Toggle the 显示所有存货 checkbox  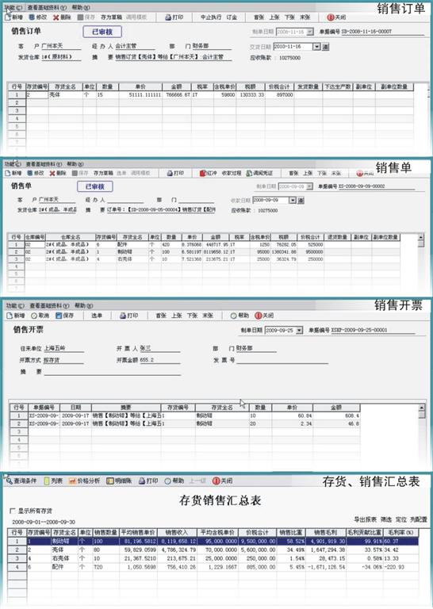[13, 511]
